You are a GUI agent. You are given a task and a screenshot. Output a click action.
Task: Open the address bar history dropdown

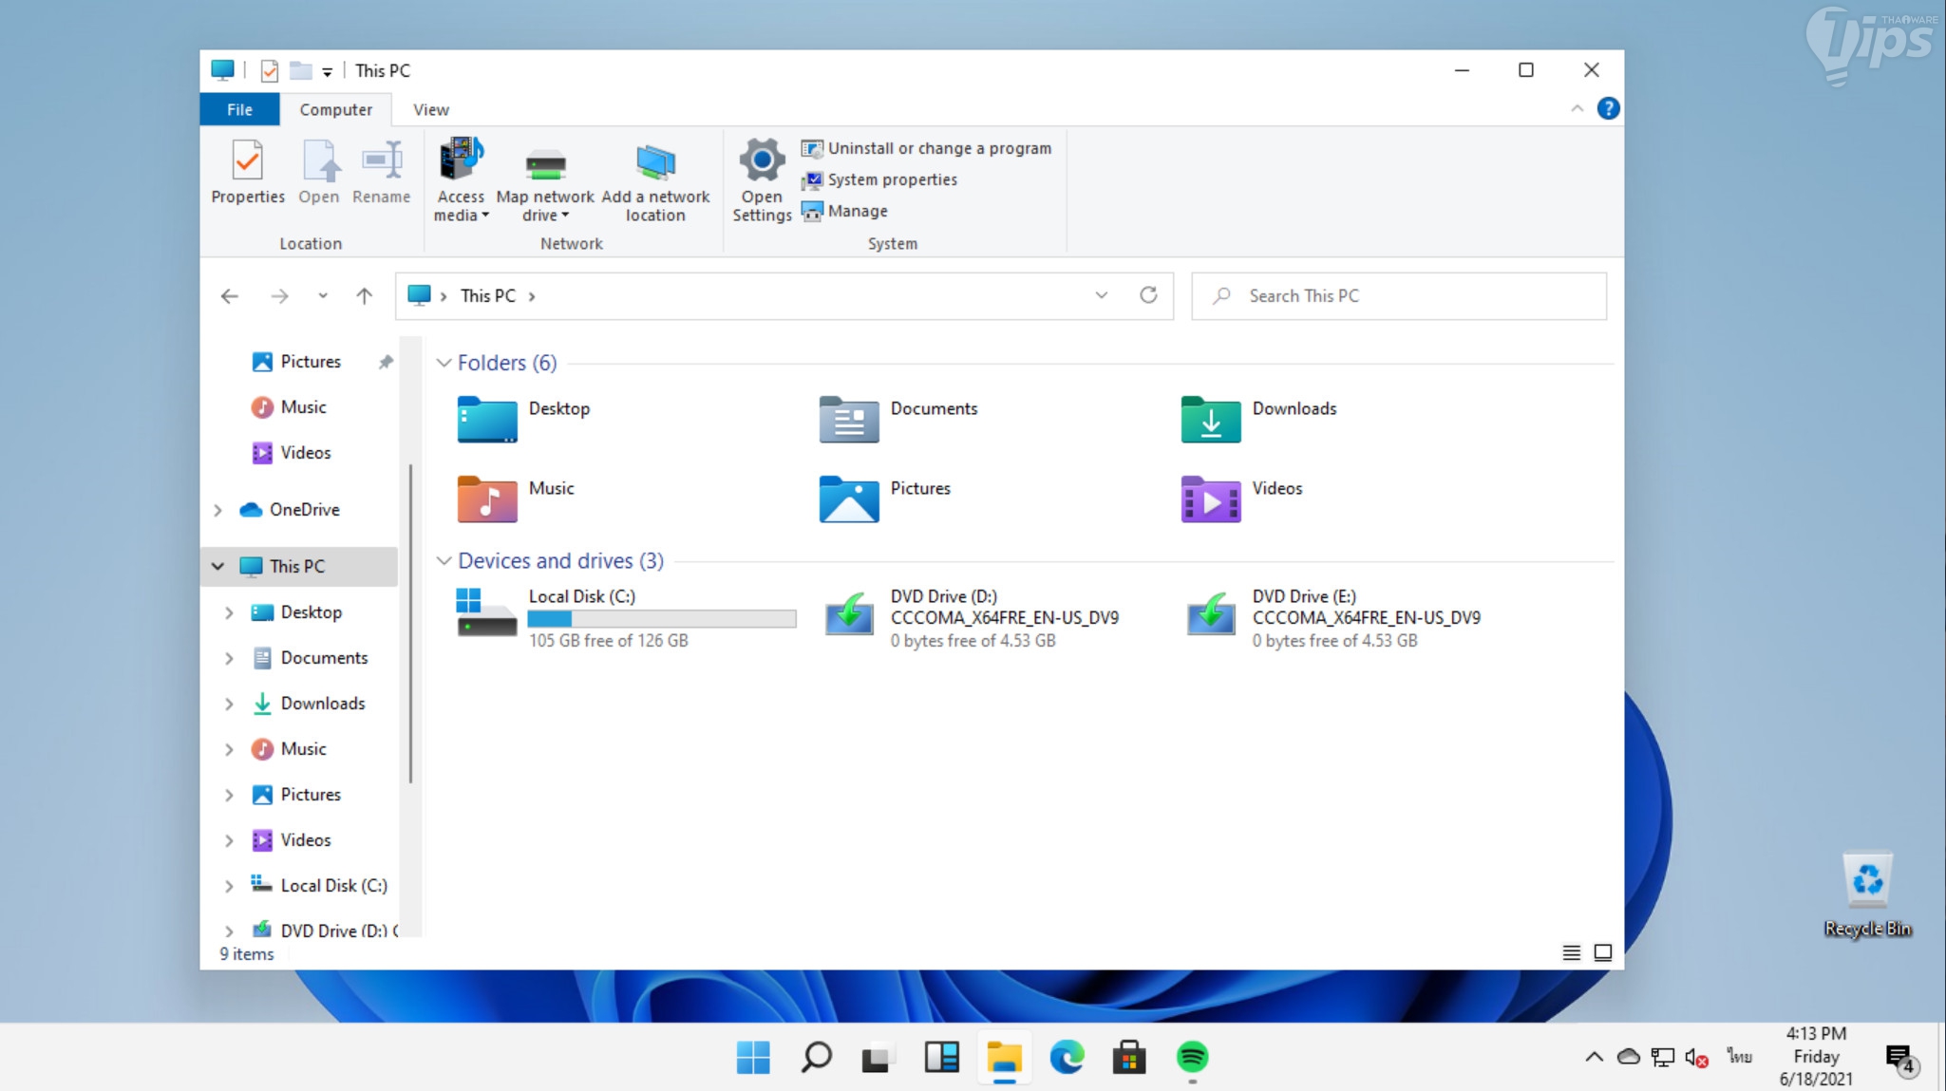point(1101,295)
